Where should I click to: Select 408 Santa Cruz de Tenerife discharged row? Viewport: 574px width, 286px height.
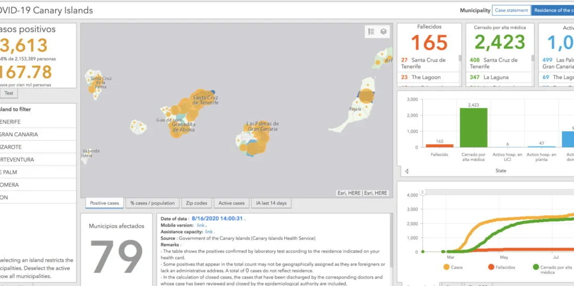tap(498, 63)
